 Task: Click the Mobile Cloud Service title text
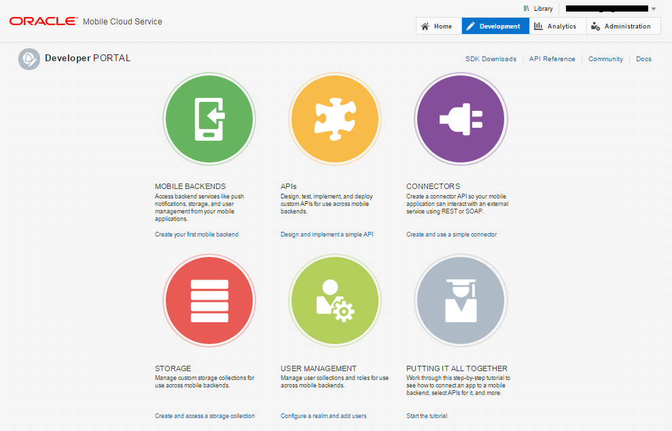[x=122, y=22]
